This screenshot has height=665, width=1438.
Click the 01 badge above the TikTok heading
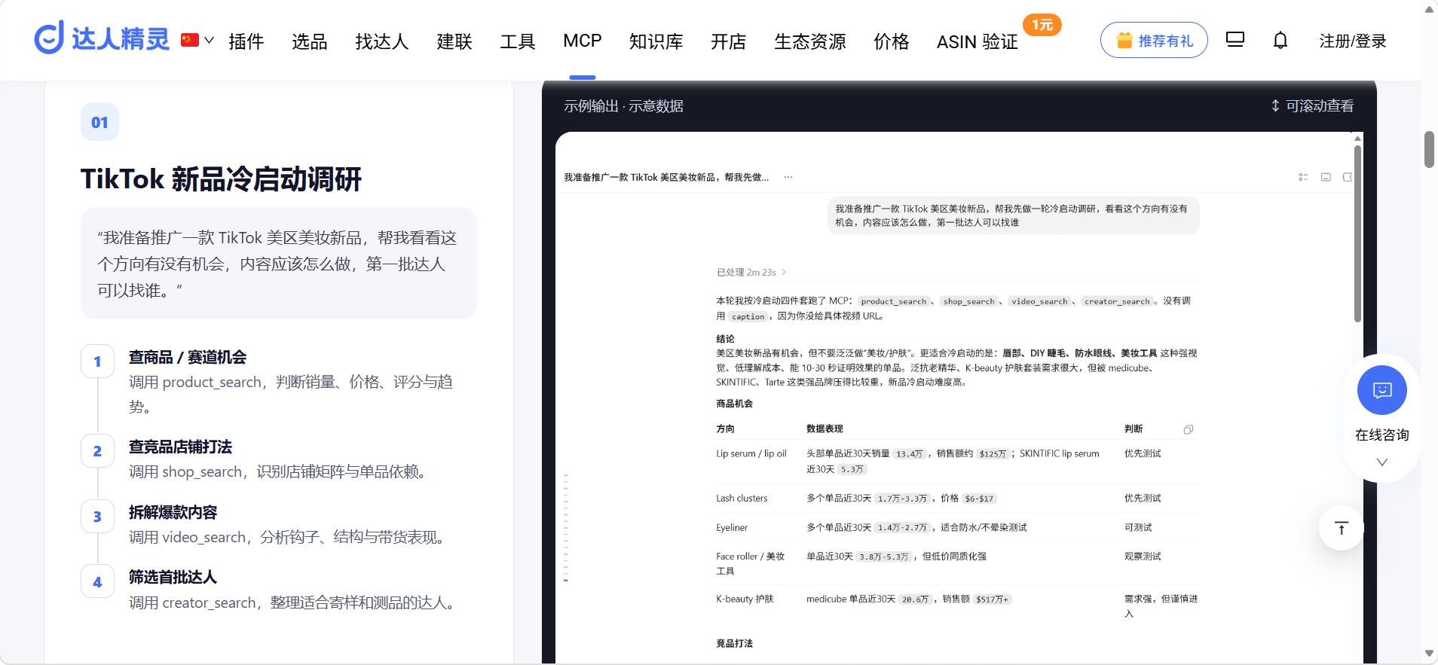99,122
